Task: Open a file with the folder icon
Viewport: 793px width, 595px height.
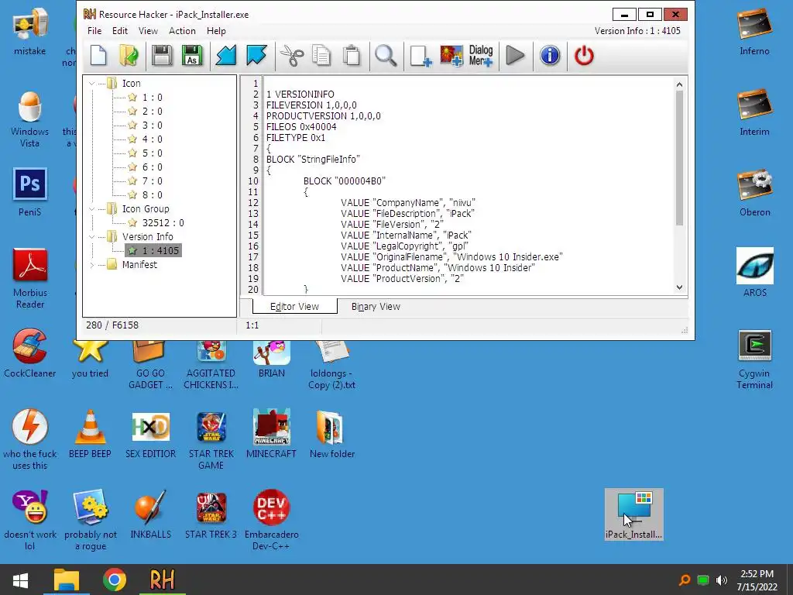Action: tap(129, 56)
